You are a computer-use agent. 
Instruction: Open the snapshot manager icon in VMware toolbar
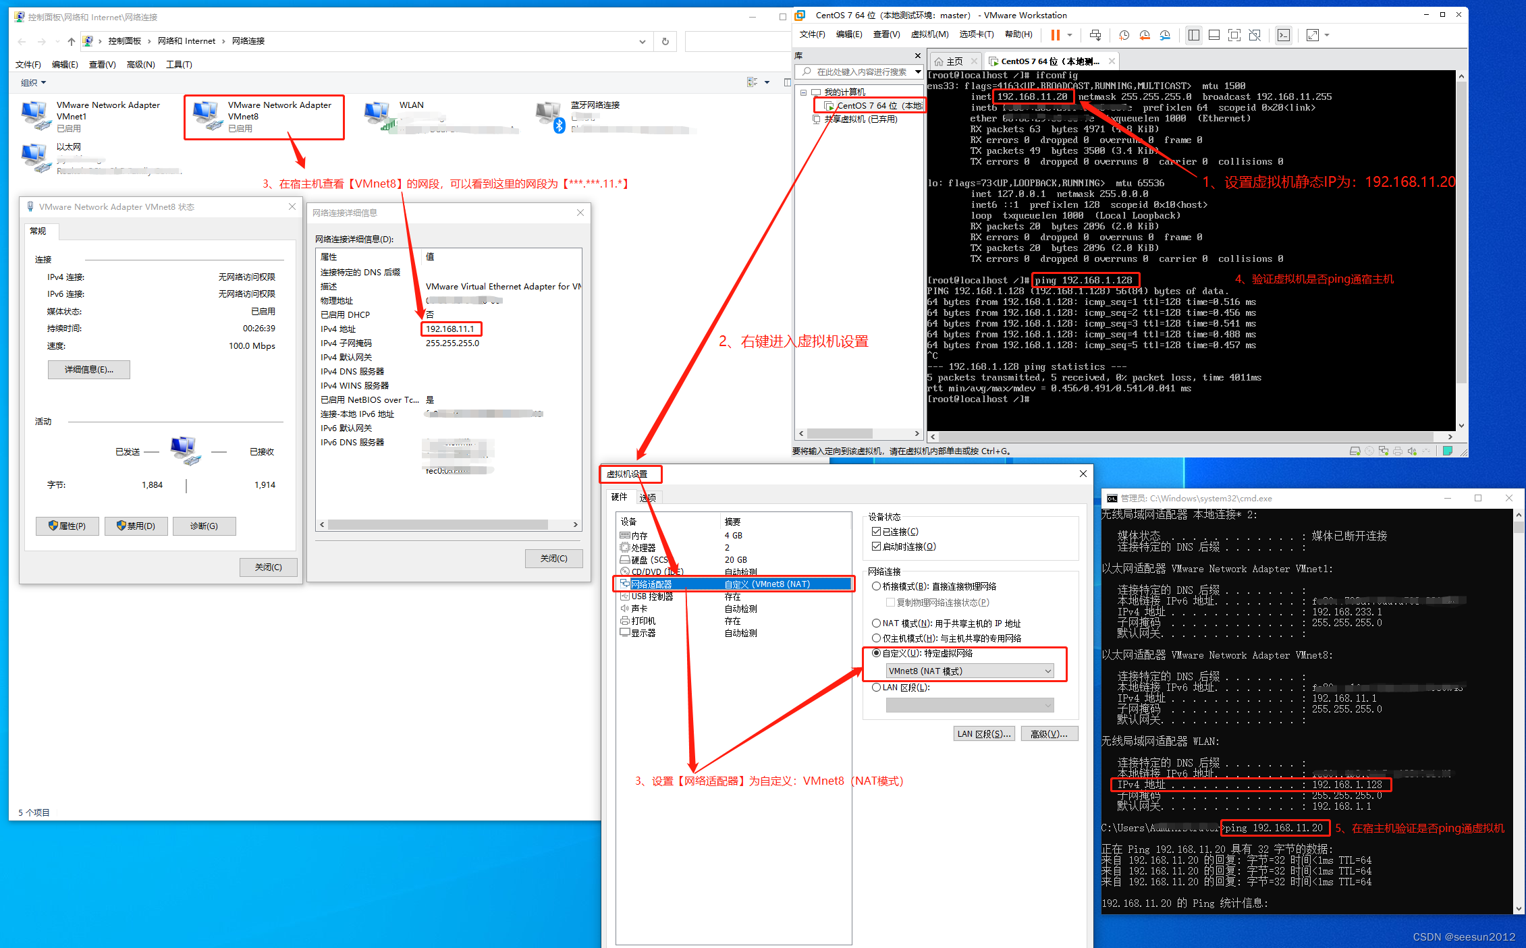tap(1165, 35)
